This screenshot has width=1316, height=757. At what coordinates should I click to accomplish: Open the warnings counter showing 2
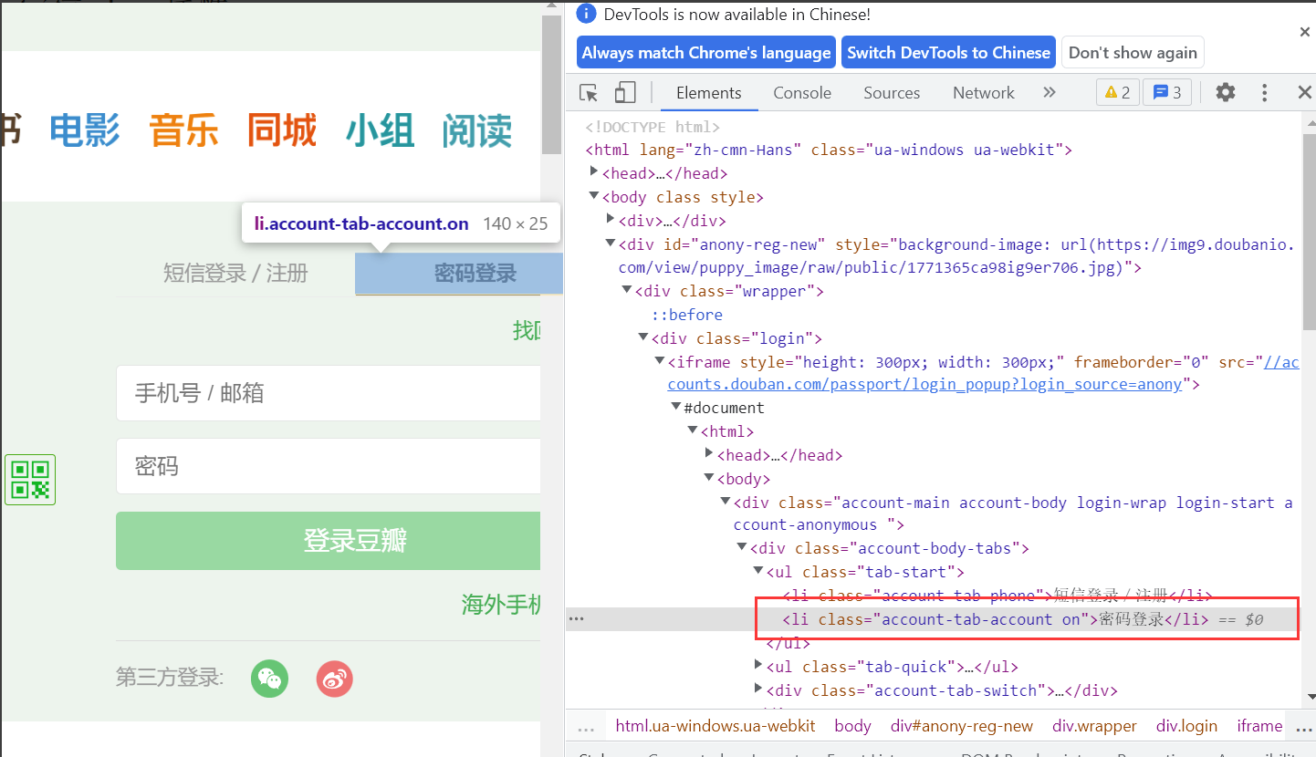[x=1118, y=92]
